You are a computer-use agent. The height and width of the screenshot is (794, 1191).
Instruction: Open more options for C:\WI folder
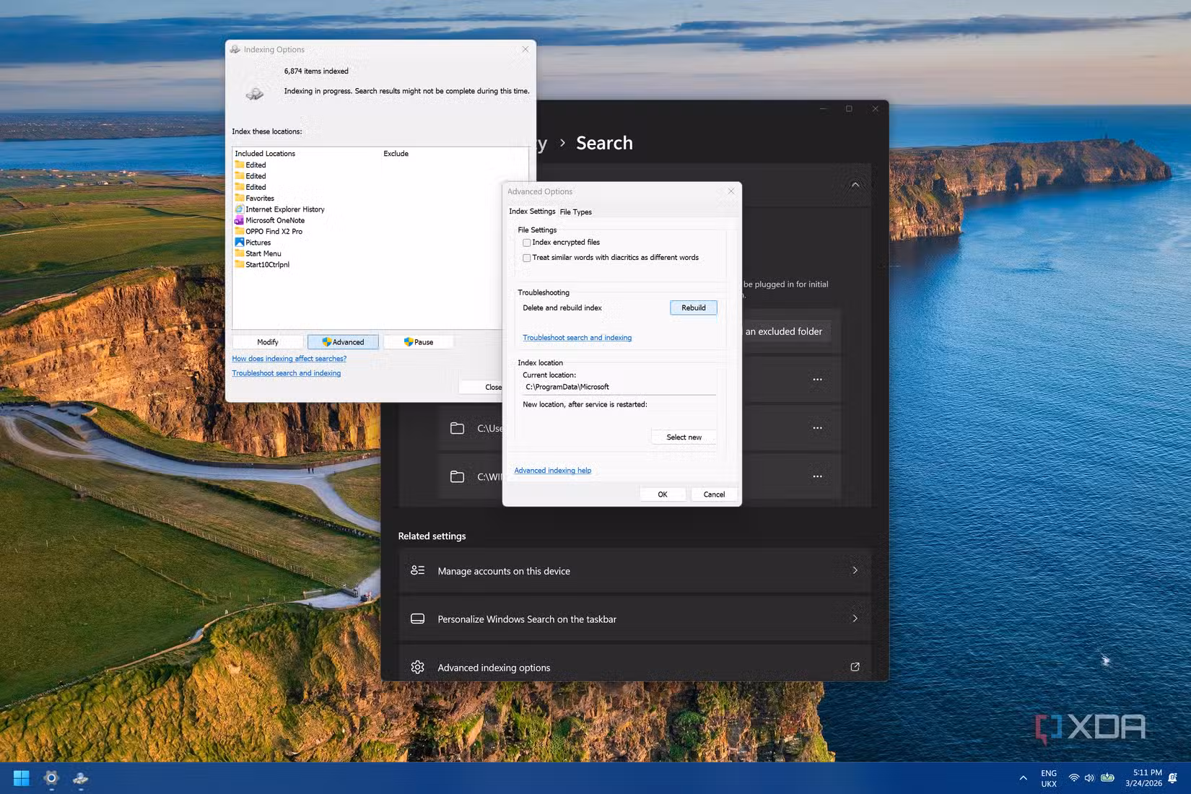817,476
